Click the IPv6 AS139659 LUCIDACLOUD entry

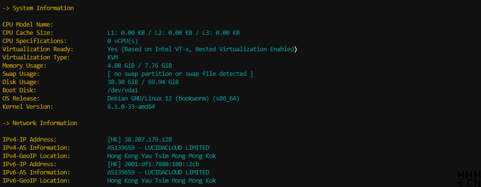tap(158, 173)
